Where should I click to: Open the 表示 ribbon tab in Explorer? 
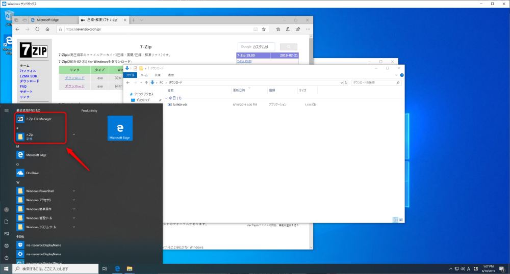pos(171,75)
